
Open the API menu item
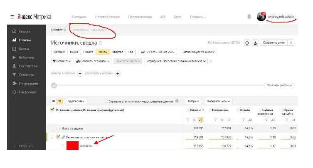[163, 17]
